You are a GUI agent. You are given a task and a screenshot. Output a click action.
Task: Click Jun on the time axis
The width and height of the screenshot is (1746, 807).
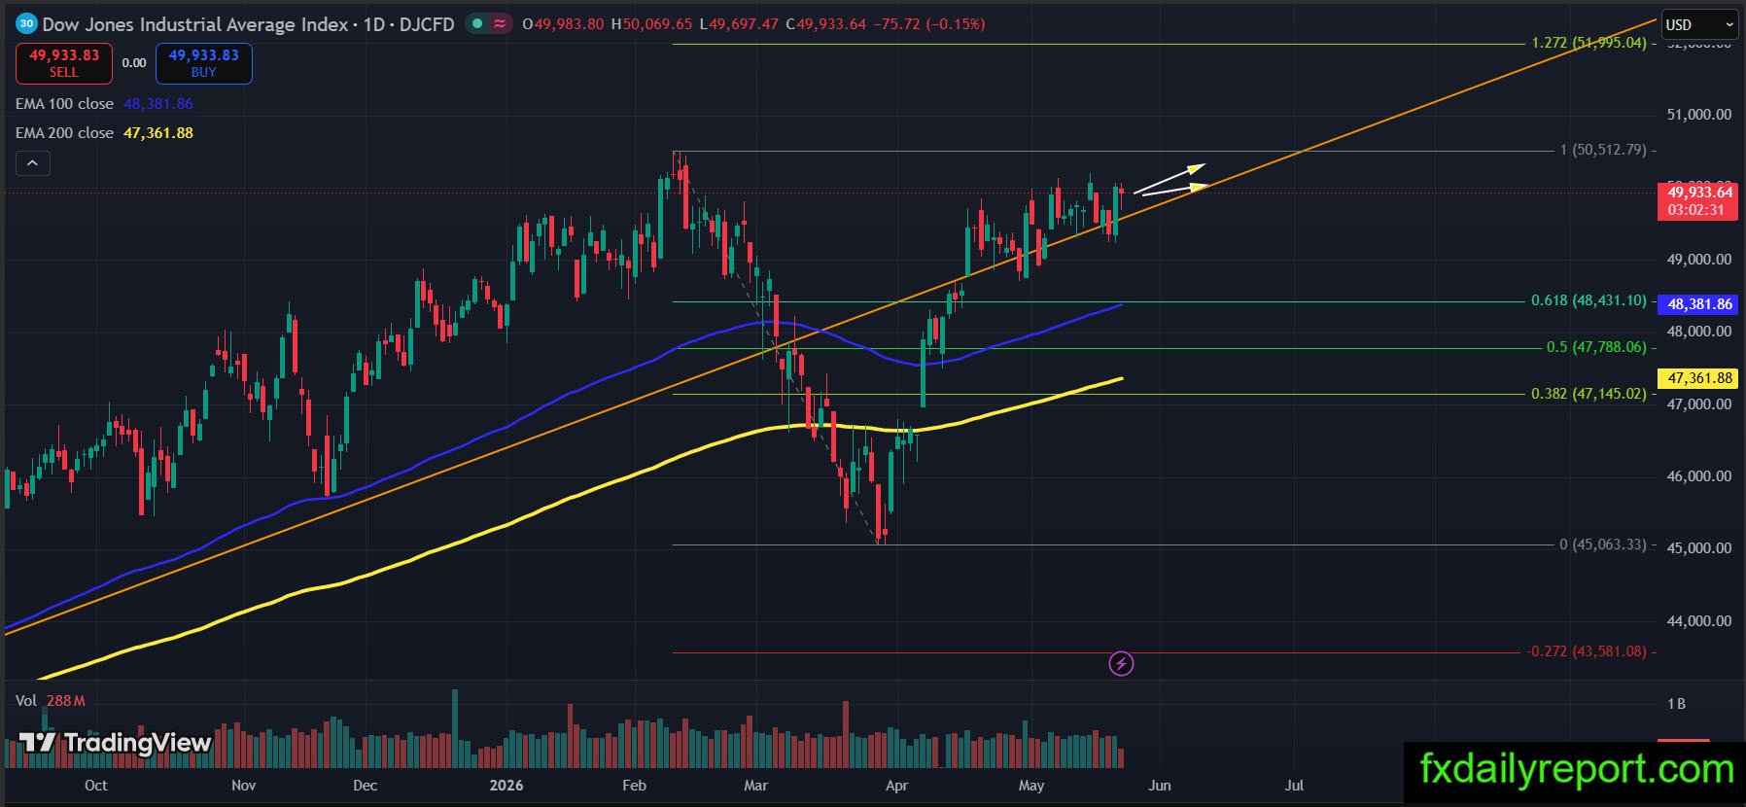coord(1160,786)
